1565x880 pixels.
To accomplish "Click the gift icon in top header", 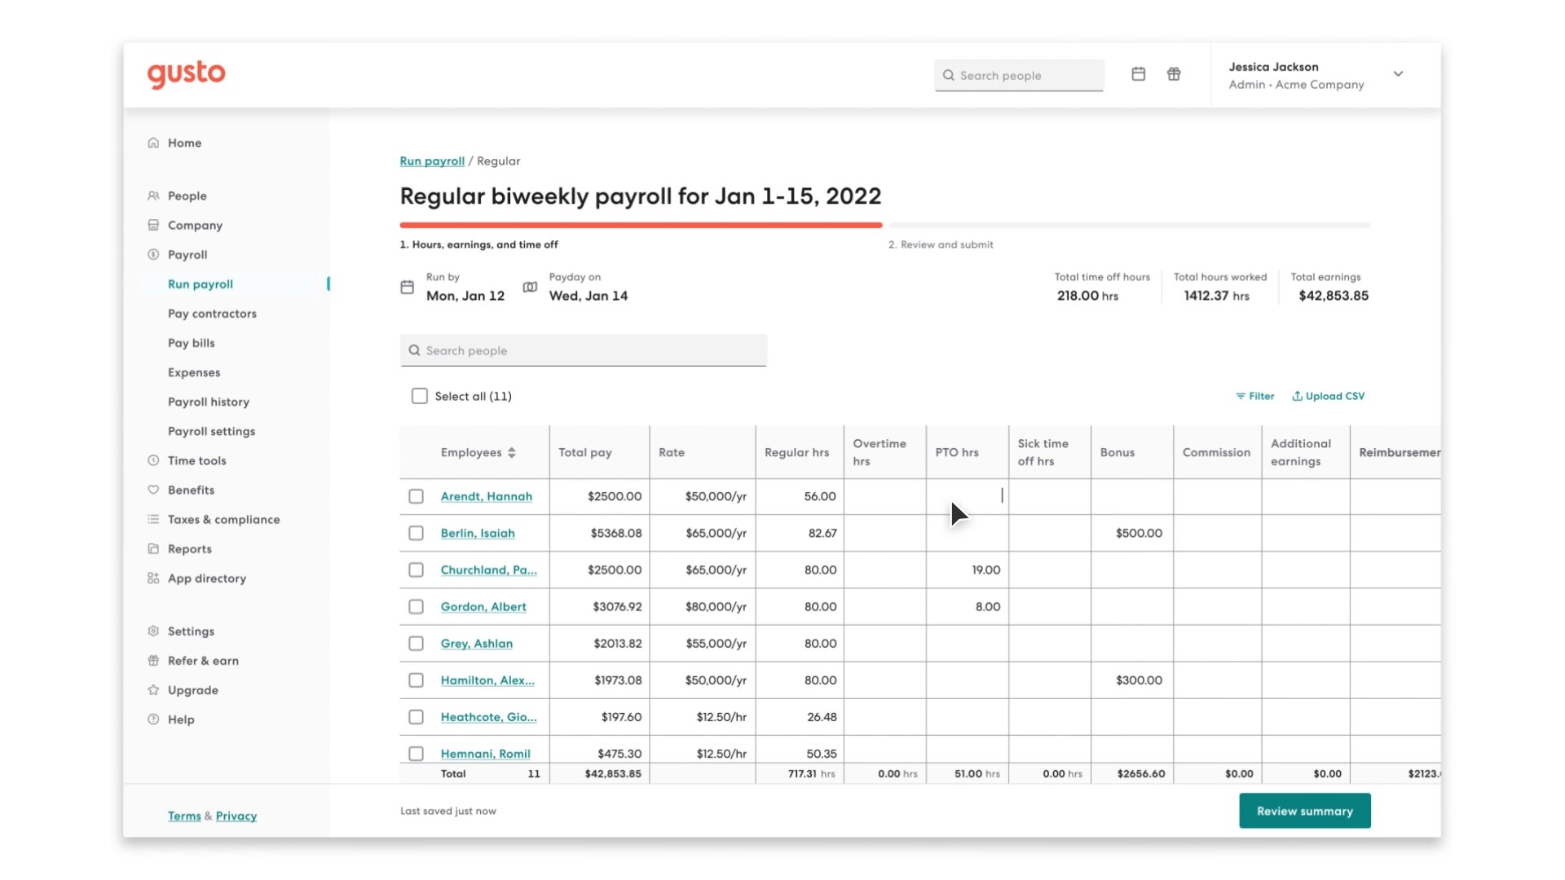I will [x=1174, y=74].
